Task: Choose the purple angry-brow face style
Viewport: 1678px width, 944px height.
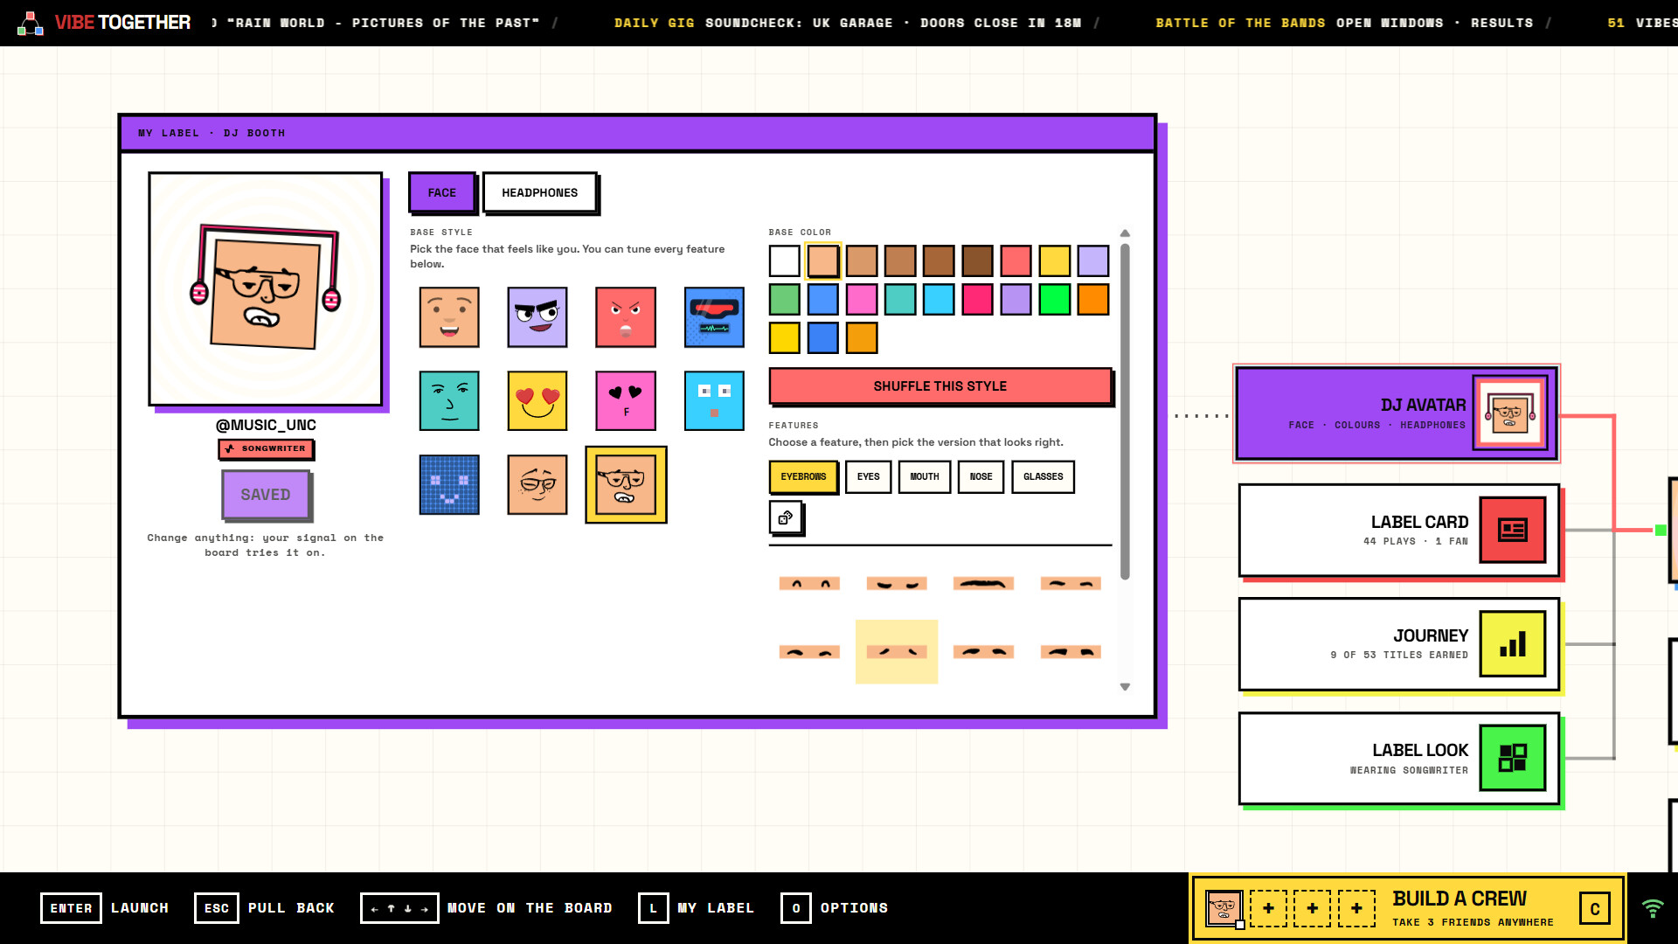Action: tap(537, 317)
